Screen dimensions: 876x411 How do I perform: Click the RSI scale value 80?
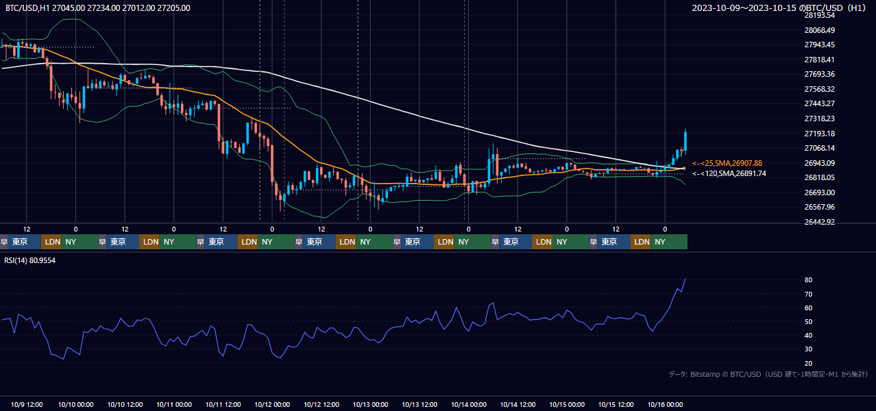coord(808,280)
